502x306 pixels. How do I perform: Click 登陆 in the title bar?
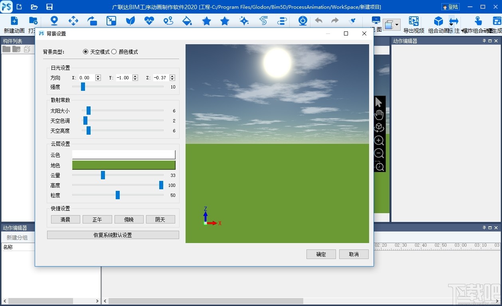[451, 6]
